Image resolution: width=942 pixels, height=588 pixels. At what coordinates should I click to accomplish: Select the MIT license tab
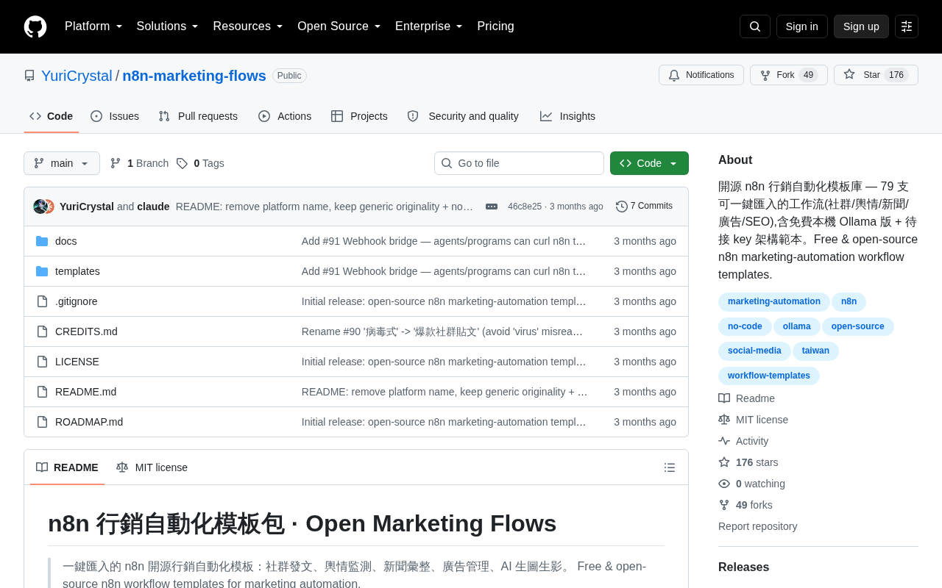152,467
